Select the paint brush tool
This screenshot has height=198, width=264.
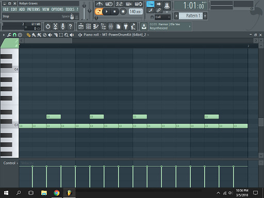click(x=34, y=35)
